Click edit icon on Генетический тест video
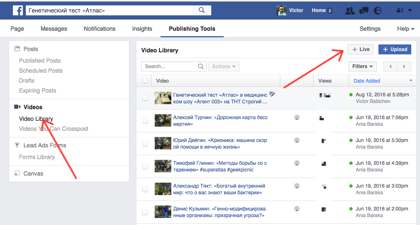This screenshot has height=225, width=420. click(x=272, y=94)
